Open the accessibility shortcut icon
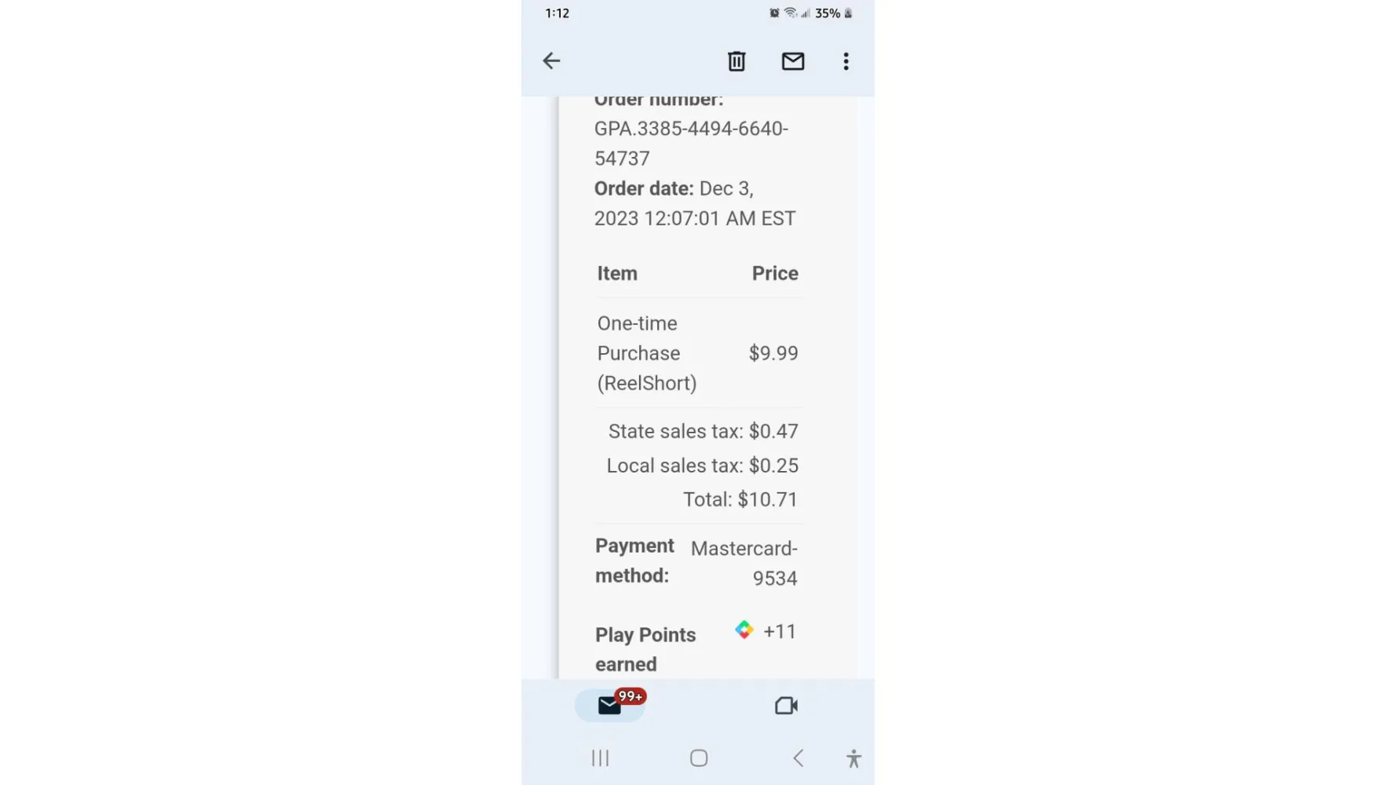Screen dimensions: 1396x785 853,758
